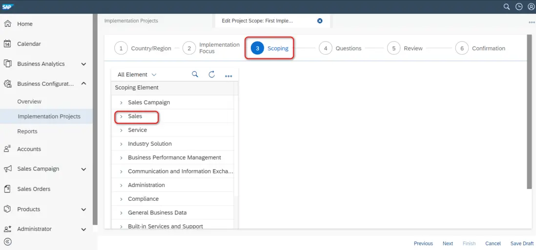Viewport: 536px width, 250px height.
Task: Expand the Compliance scoping element
Action: click(121, 199)
